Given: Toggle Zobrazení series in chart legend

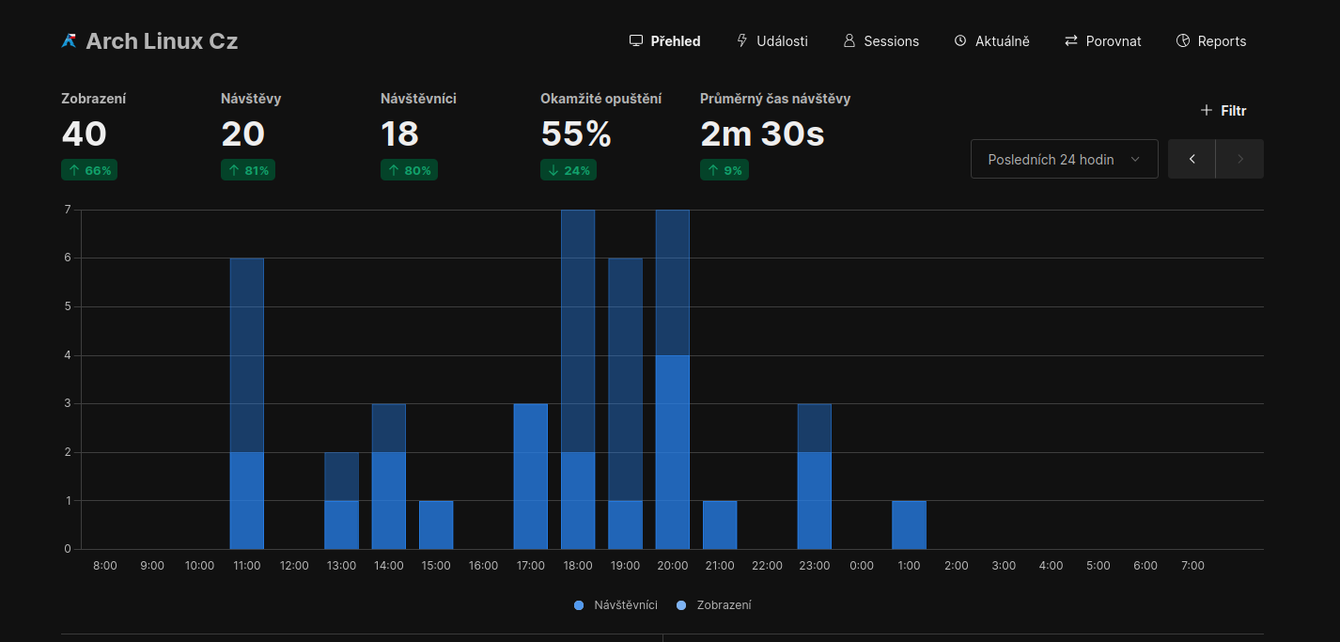Looking at the screenshot, I should pyautogui.click(x=714, y=605).
